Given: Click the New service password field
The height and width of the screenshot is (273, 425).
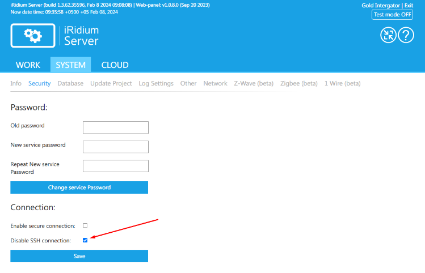Looking at the screenshot, I should click(x=115, y=147).
